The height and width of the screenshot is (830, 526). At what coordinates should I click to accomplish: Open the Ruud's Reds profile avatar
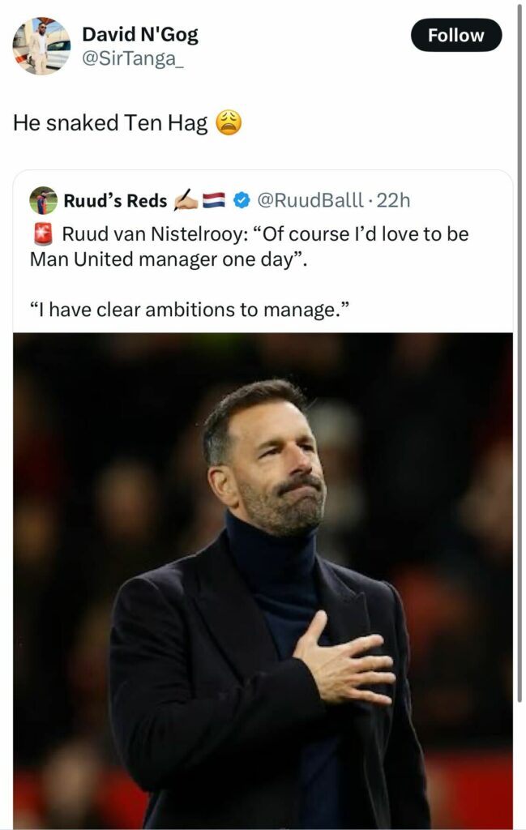[43, 200]
